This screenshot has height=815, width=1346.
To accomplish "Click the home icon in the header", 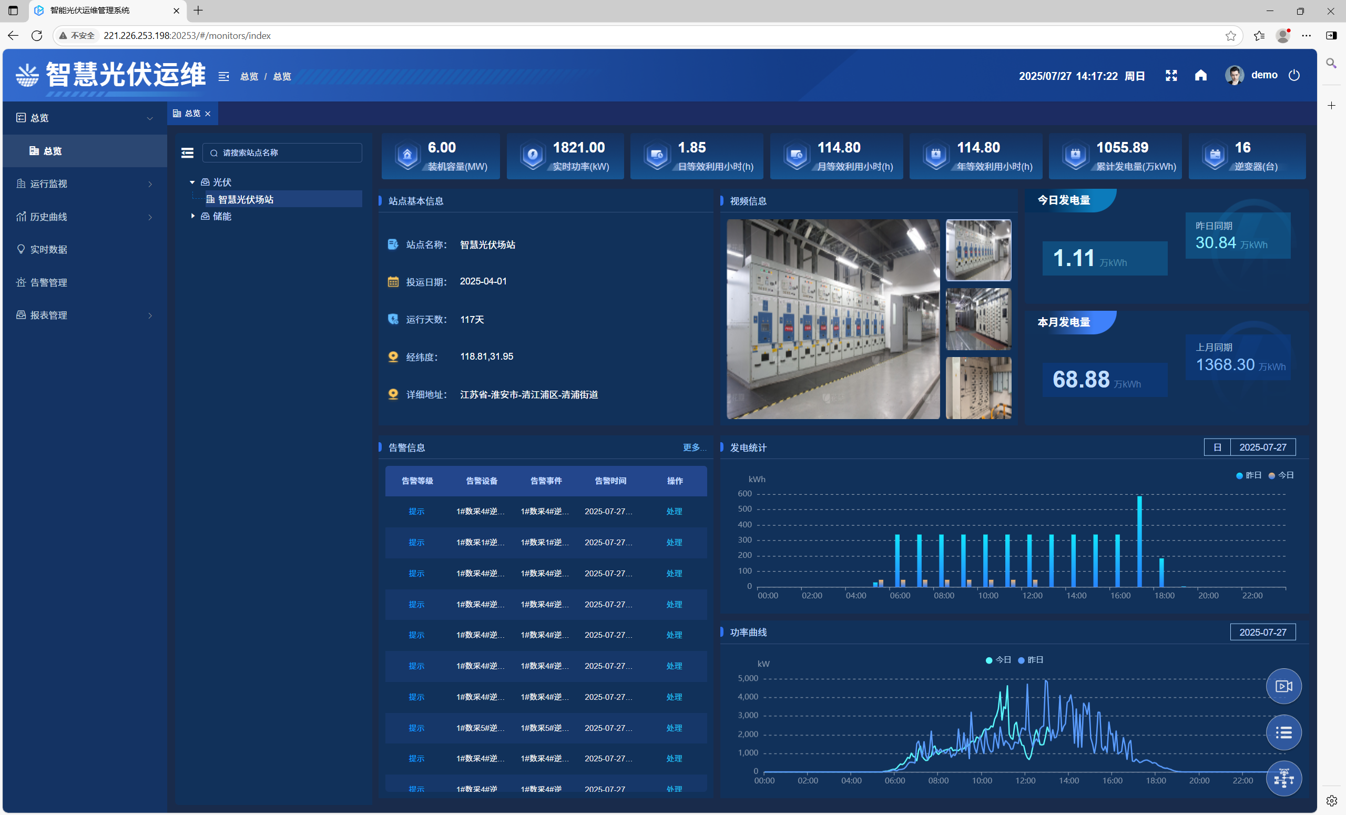I will point(1200,75).
